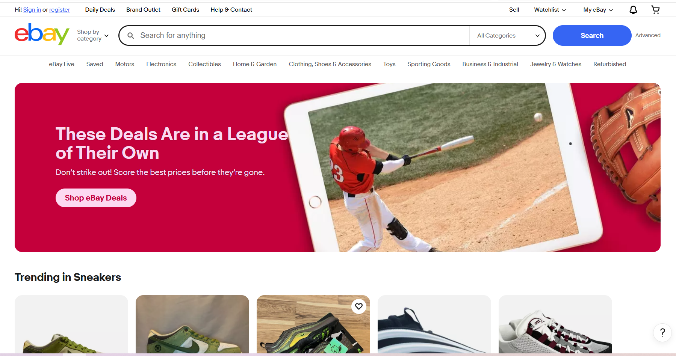This screenshot has height=356, width=676.
Task: Expand the Shop by category menu
Action: click(x=93, y=35)
